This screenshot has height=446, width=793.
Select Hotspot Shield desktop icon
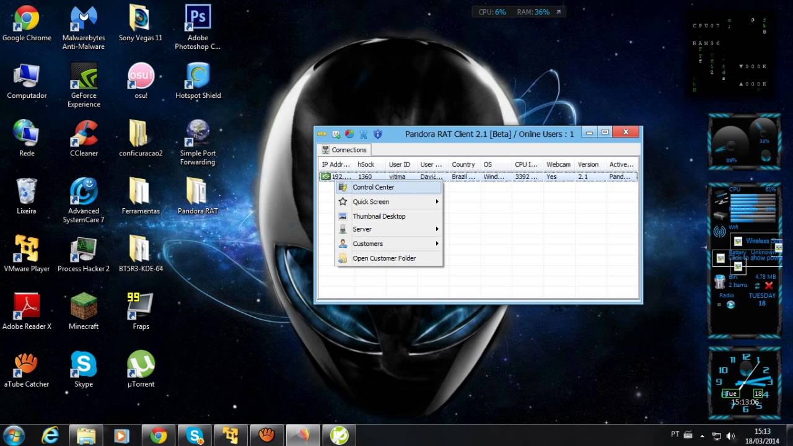(x=198, y=81)
